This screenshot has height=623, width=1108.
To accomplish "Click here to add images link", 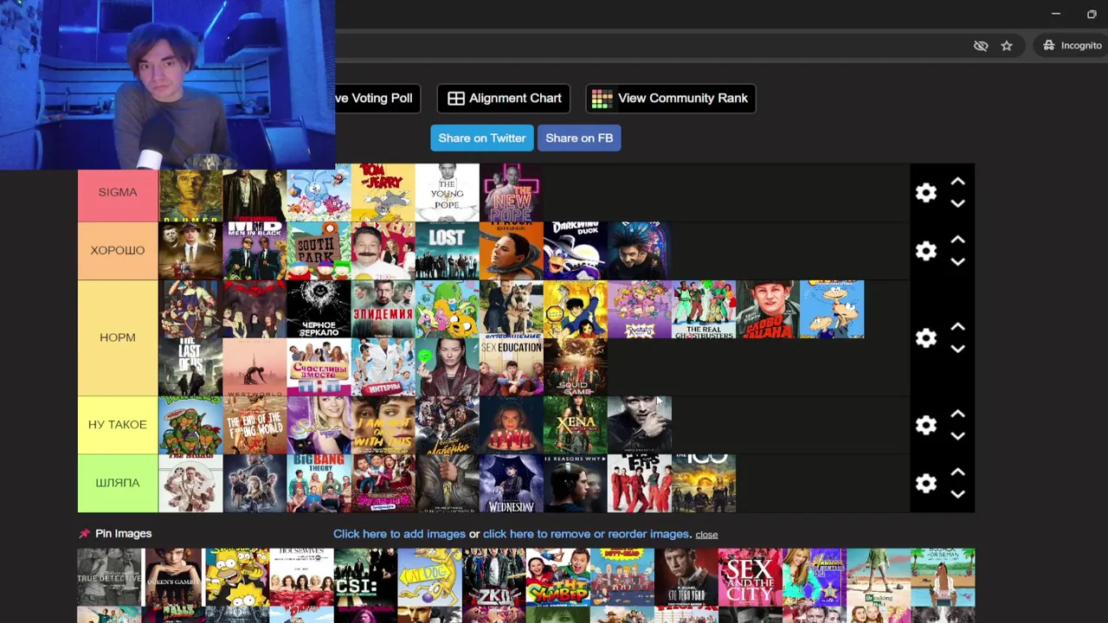I will [x=399, y=534].
